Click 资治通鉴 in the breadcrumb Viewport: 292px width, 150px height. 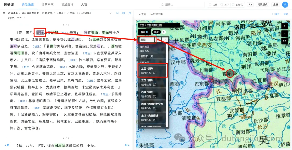13,13
